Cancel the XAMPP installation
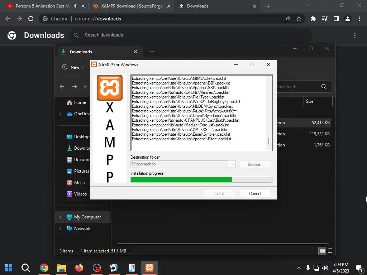 [255, 194]
